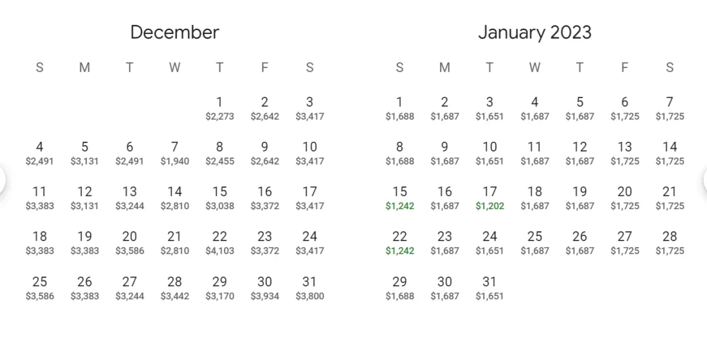Select January 28 at $1,725
Viewport: 707px width, 347px height.
tap(670, 244)
